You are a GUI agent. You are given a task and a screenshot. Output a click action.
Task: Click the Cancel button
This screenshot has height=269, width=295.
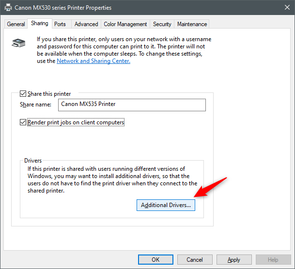pyautogui.click(x=195, y=260)
